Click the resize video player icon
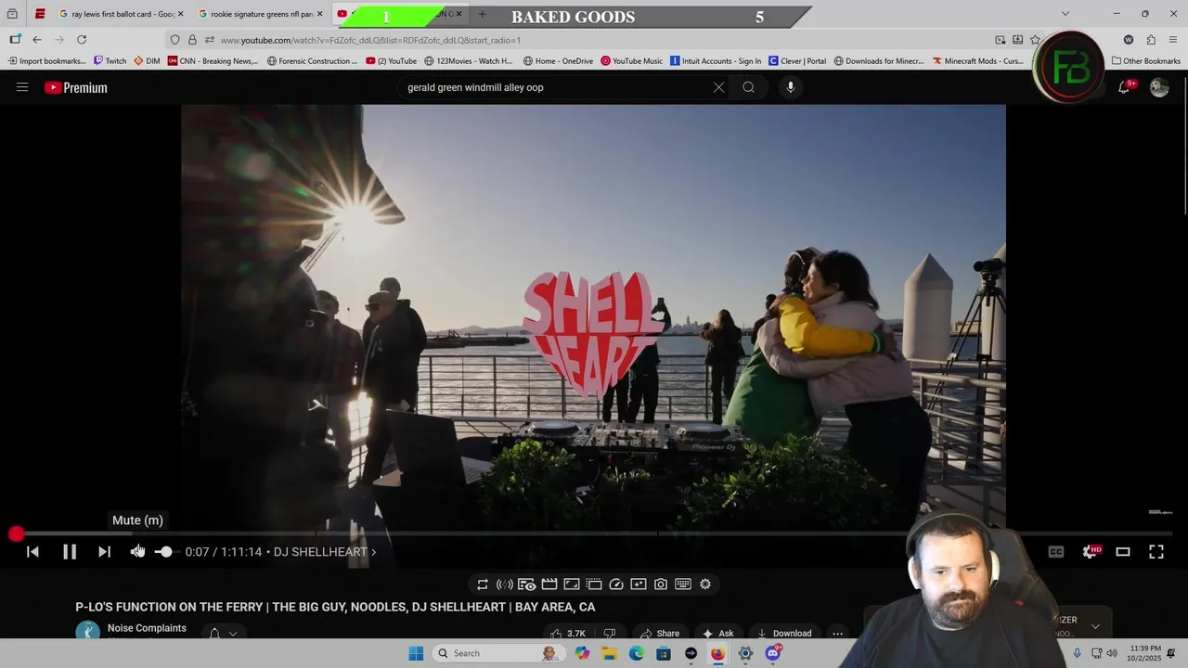This screenshot has width=1188, height=668. pyautogui.click(x=572, y=584)
